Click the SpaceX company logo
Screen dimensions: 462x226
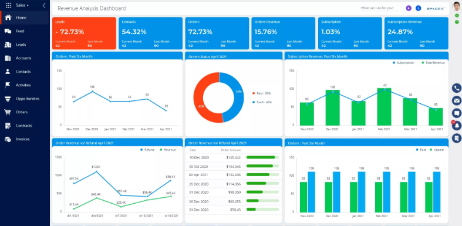[x=436, y=9]
